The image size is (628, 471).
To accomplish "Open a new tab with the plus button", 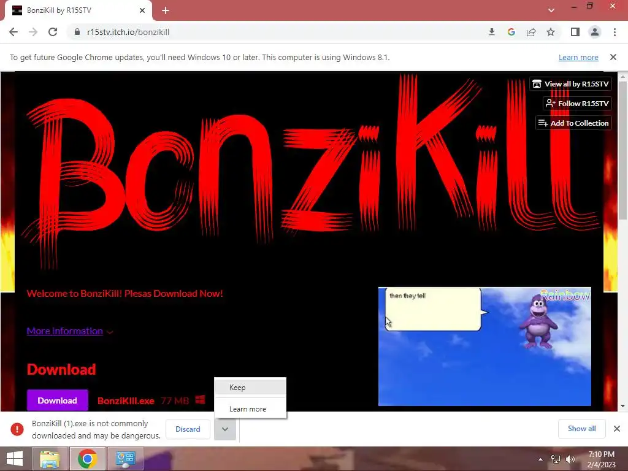I will (x=166, y=10).
